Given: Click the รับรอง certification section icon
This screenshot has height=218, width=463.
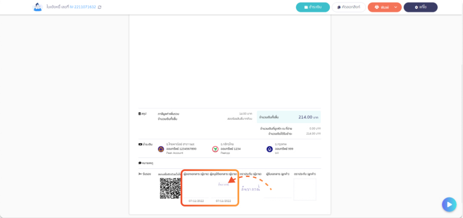Looking at the screenshot, I should tap(140, 174).
